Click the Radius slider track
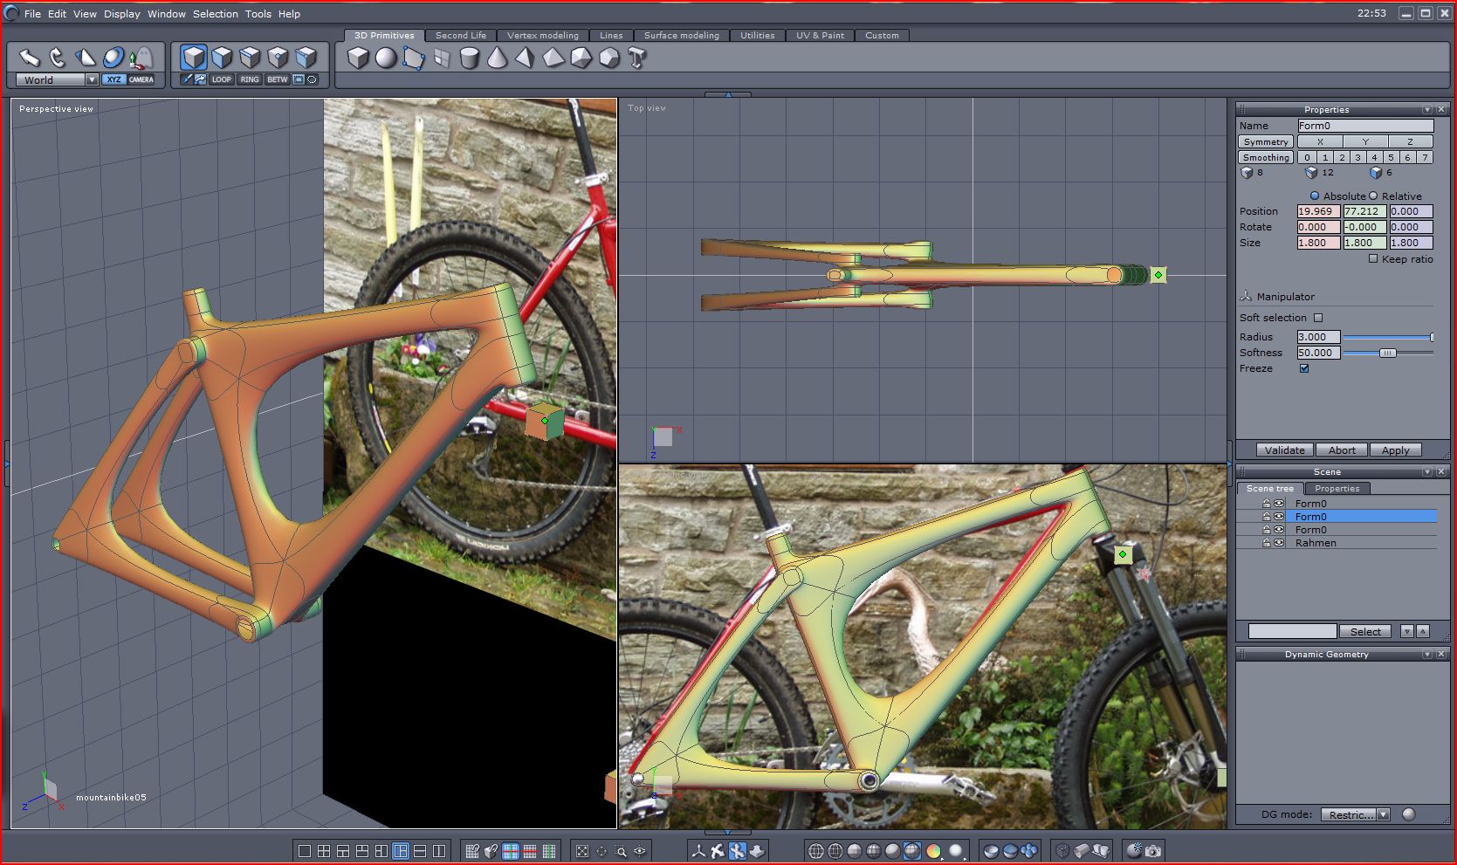 (1388, 337)
